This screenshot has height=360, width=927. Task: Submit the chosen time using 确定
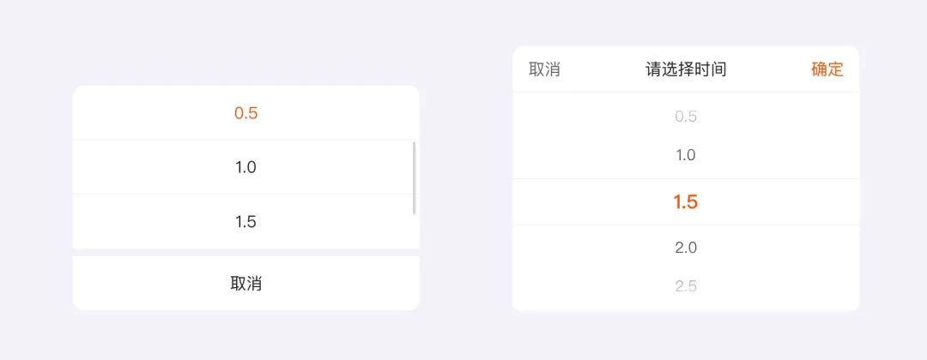(827, 69)
